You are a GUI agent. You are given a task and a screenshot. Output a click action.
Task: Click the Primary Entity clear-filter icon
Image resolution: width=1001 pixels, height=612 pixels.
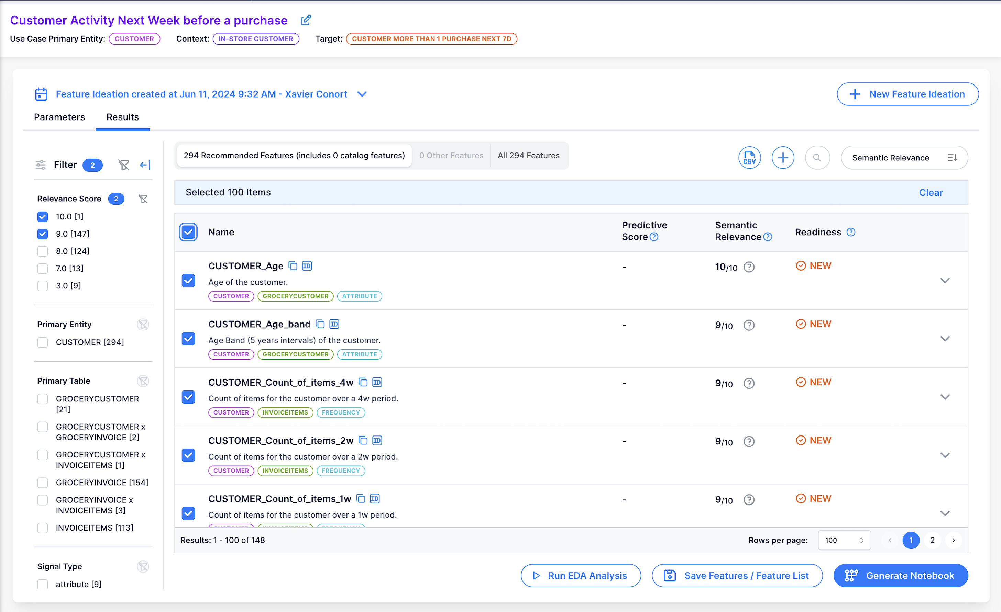click(x=143, y=324)
